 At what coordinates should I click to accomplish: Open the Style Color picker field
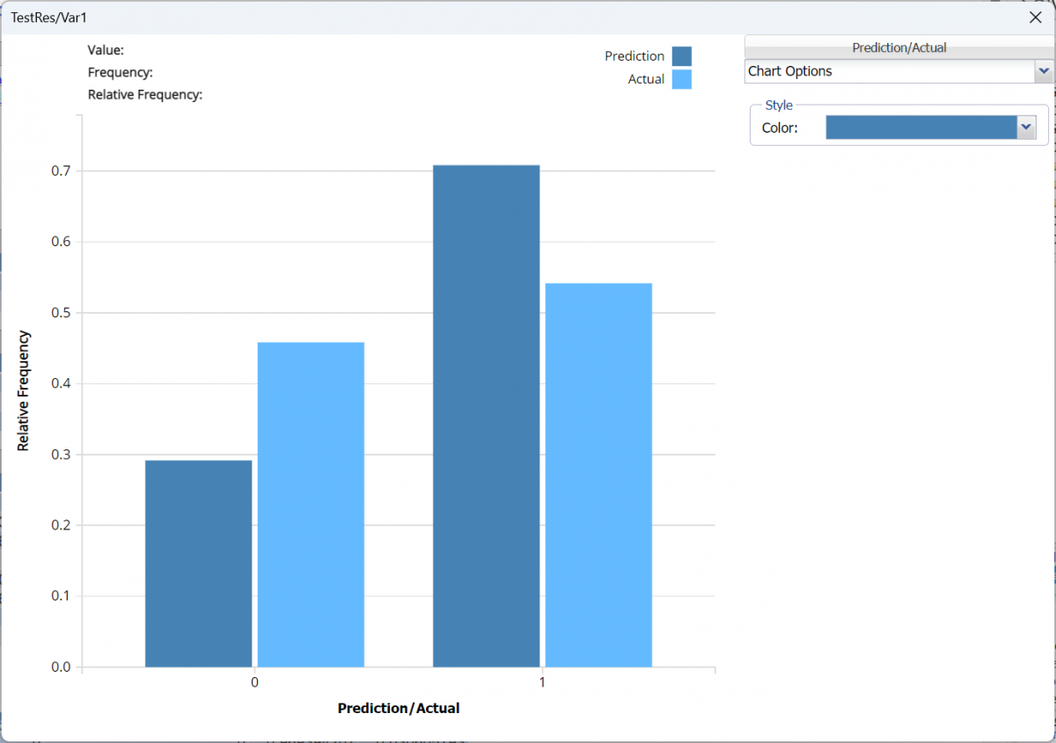[x=920, y=127]
